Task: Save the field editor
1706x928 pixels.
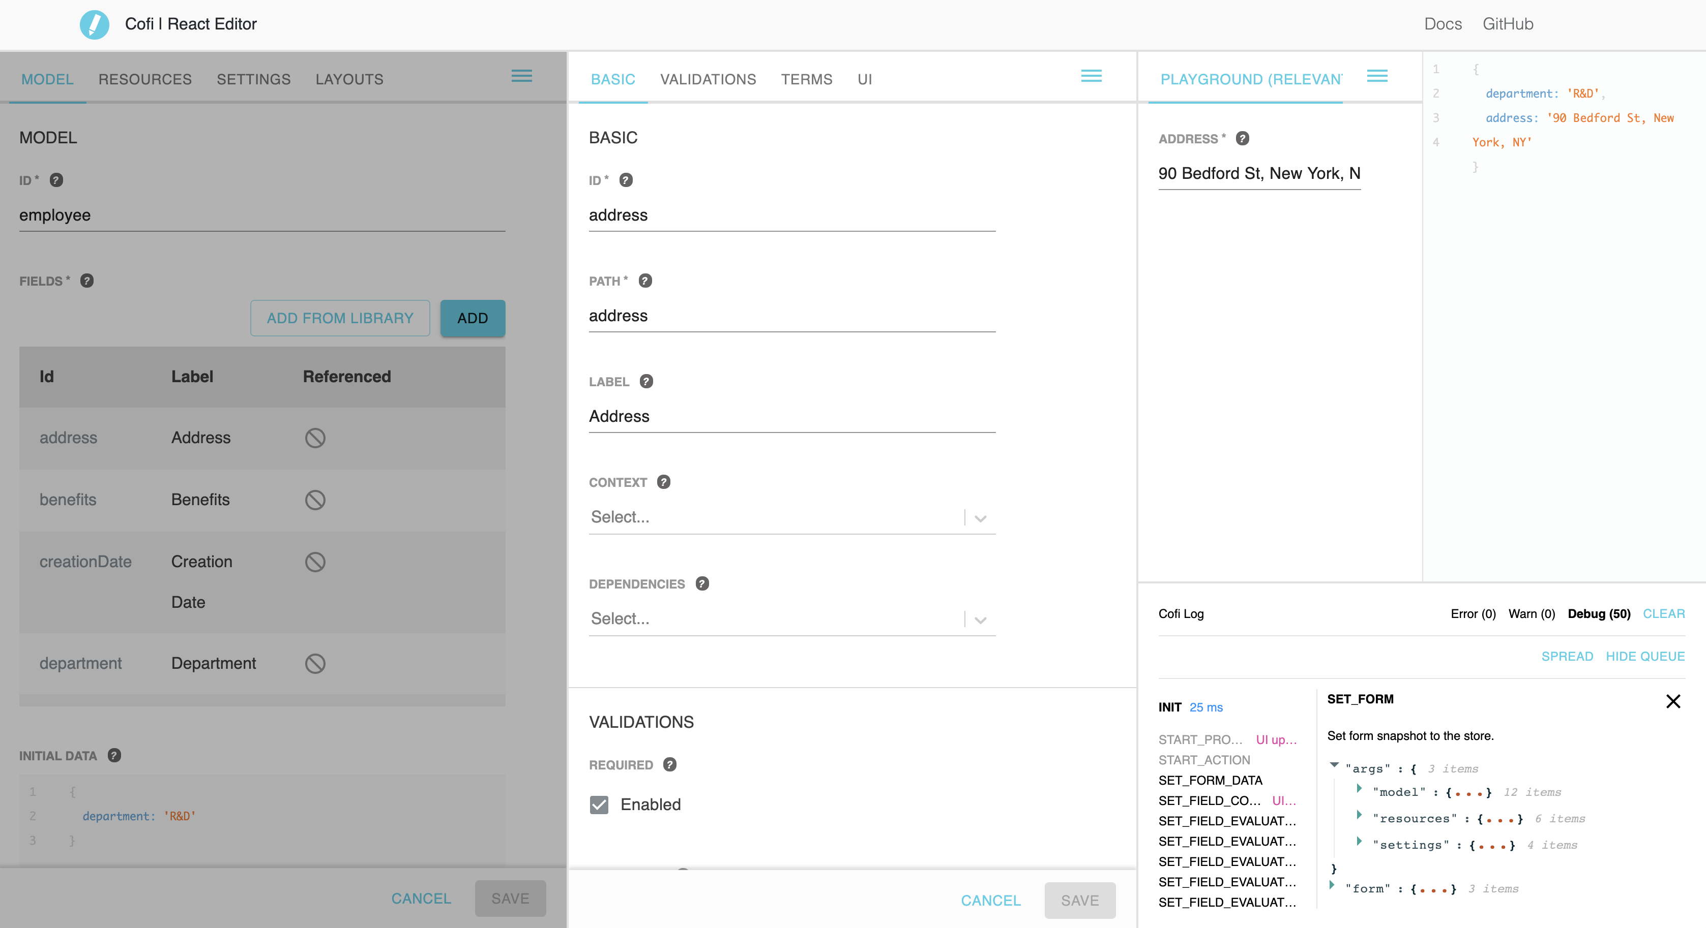Action: pos(1079,900)
